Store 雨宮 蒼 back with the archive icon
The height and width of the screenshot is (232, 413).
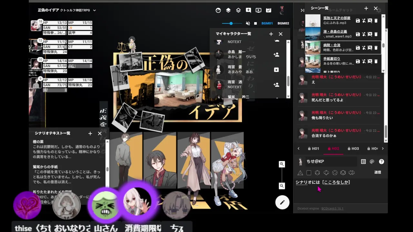point(276,70)
